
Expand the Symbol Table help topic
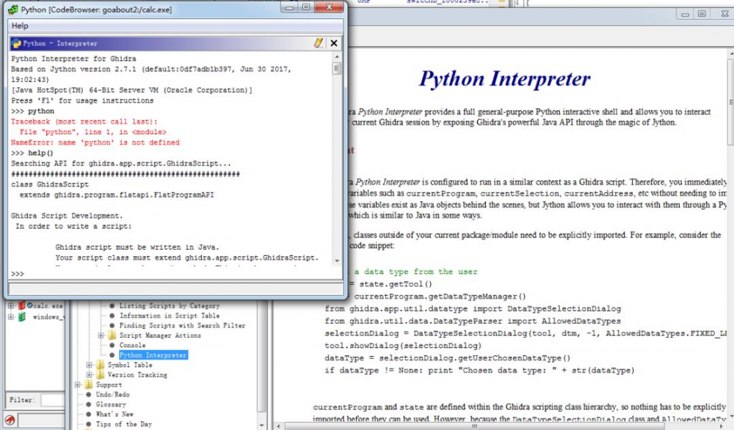(90, 365)
